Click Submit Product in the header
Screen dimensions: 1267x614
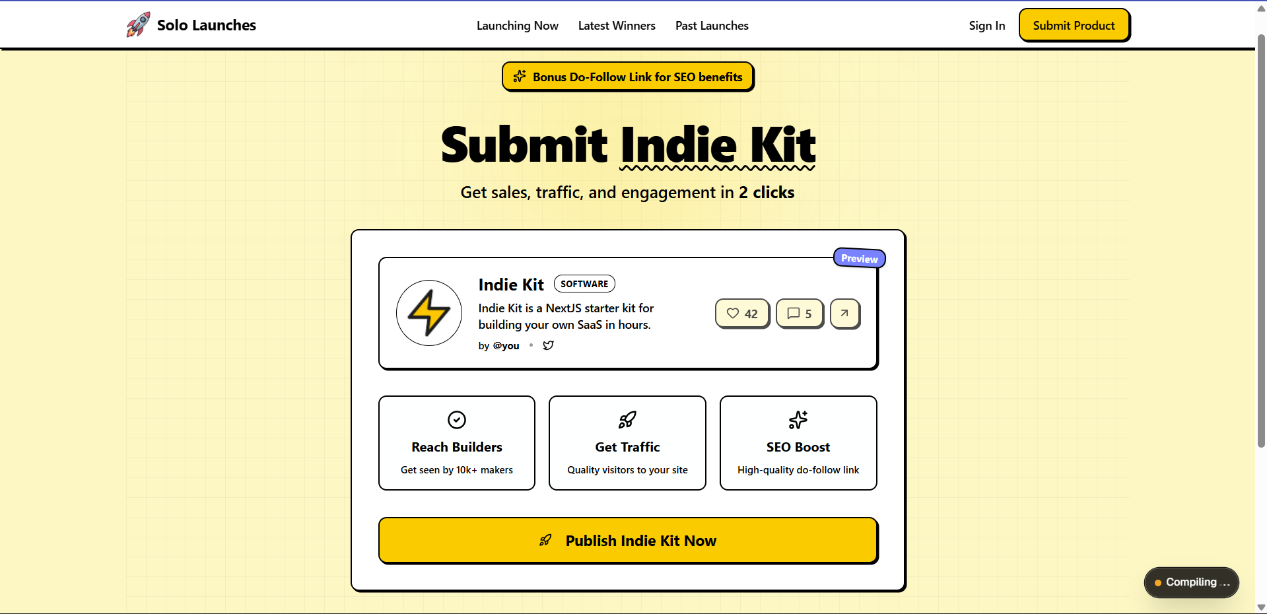click(x=1074, y=24)
